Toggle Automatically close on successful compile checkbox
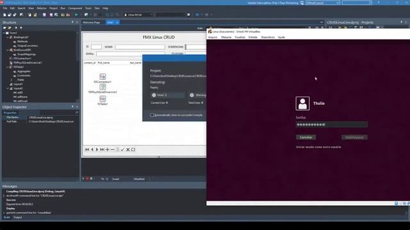 tap(152, 115)
